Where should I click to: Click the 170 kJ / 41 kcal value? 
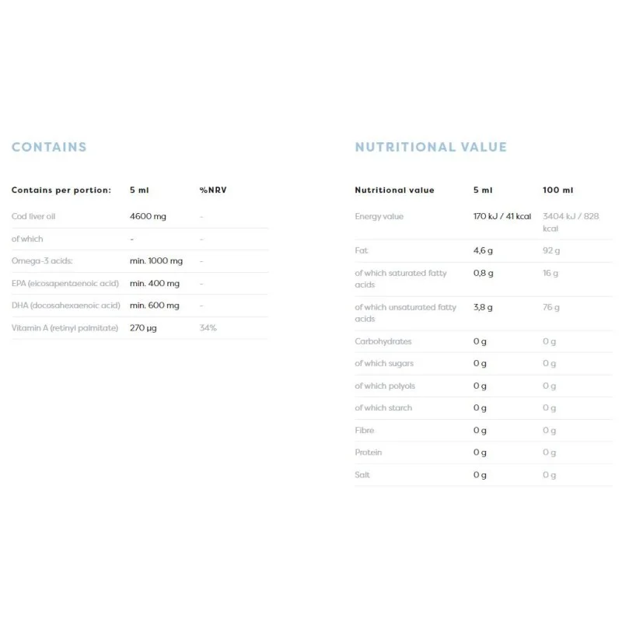[x=502, y=216]
